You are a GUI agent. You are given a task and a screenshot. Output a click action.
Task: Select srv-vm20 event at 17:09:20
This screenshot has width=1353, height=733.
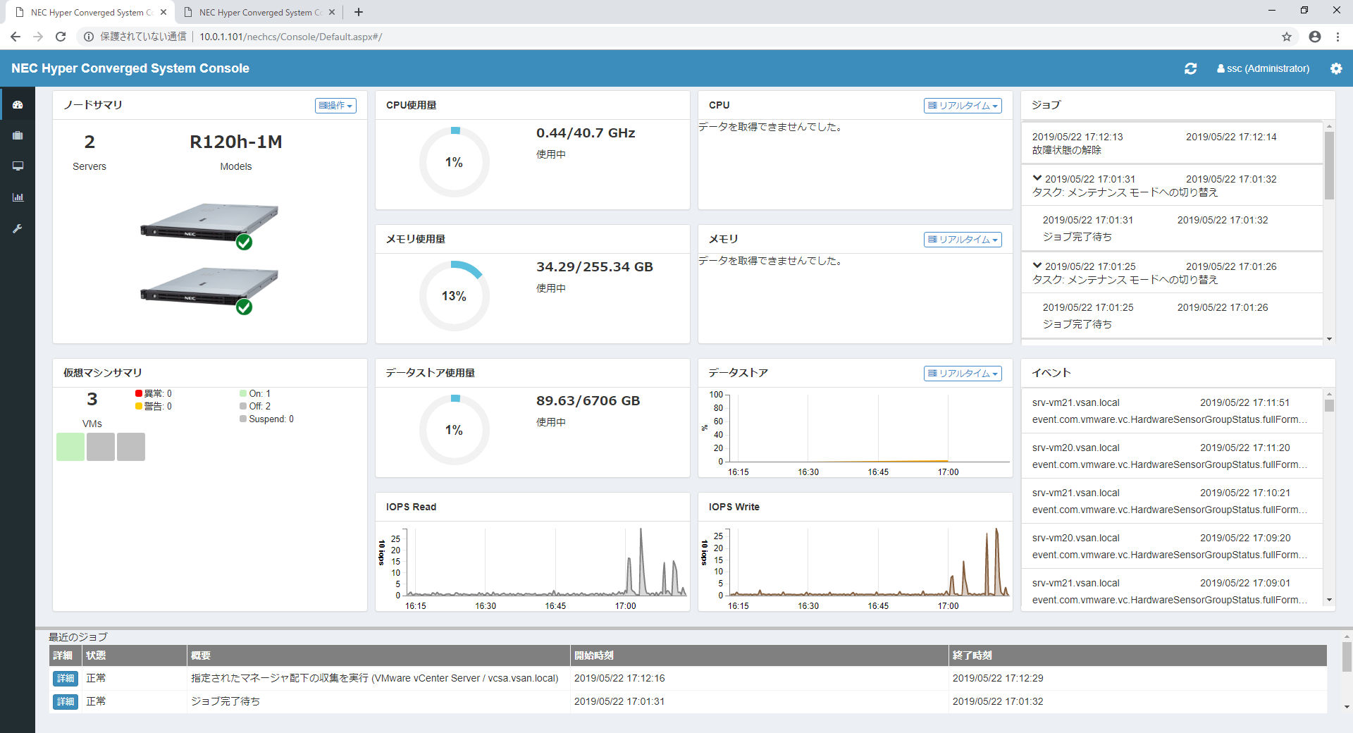click(x=1172, y=546)
